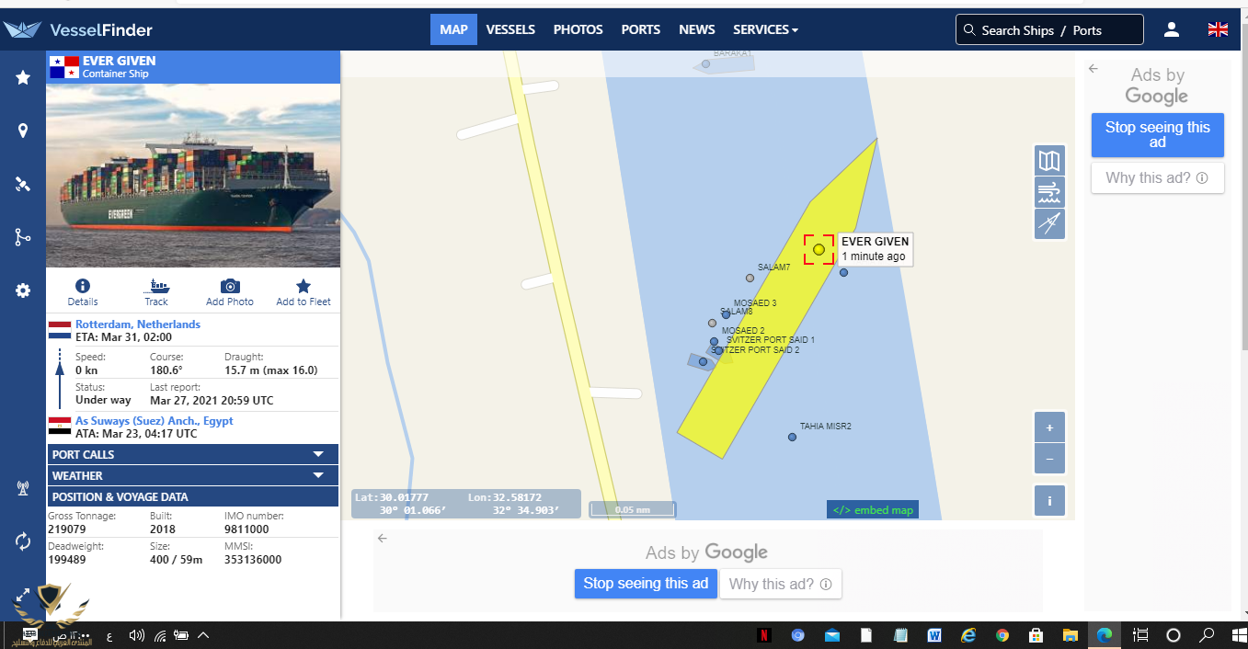
Task: Open Microsoft Word from the taskbar
Action: [934, 635]
